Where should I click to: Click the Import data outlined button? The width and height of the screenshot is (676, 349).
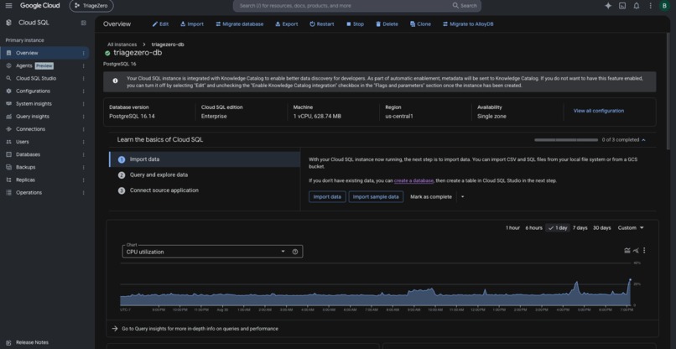tap(327, 196)
